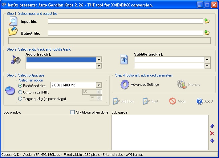219x158 pixels.
Task: Browse for input file with folder button
Action: [207, 21]
